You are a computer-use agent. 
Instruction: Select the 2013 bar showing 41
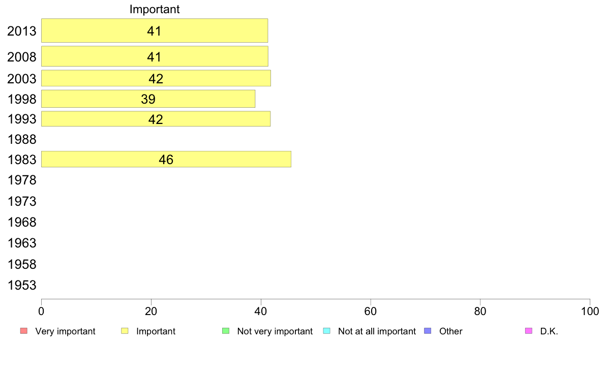click(x=155, y=30)
